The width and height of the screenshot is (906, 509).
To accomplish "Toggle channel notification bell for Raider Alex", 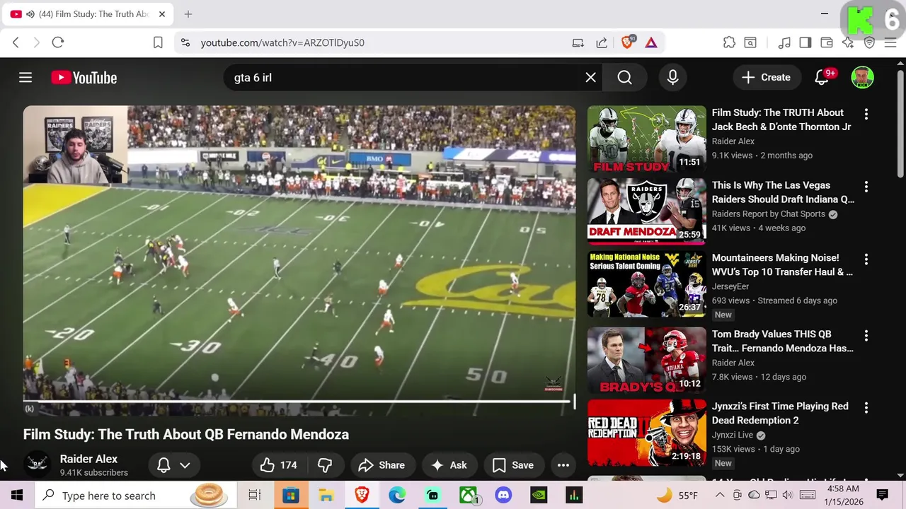I will point(164,465).
